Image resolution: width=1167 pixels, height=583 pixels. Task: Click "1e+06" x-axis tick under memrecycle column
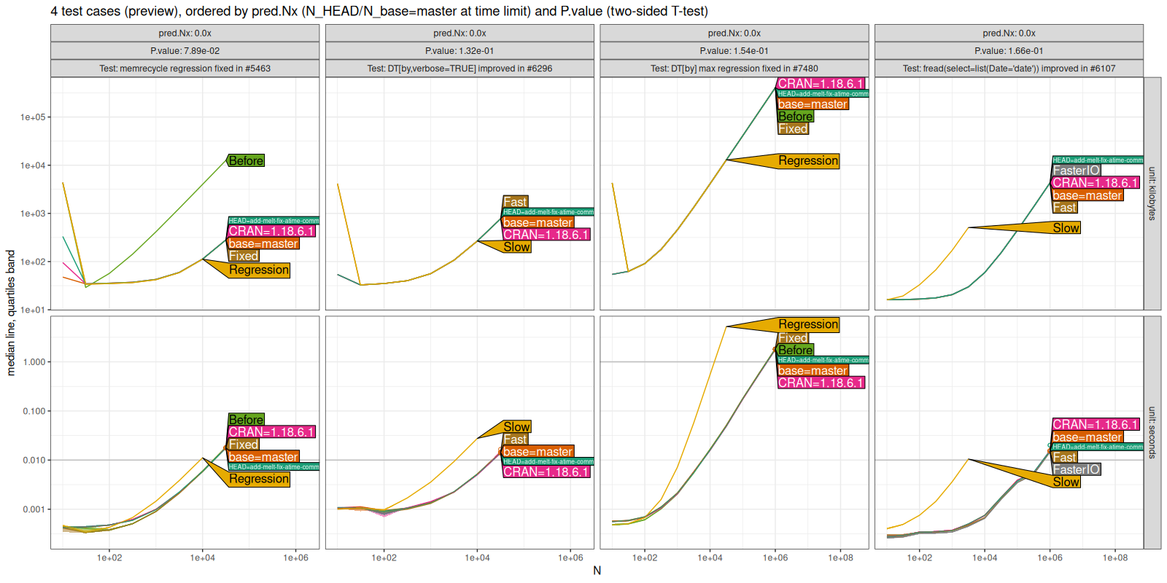coord(295,558)
